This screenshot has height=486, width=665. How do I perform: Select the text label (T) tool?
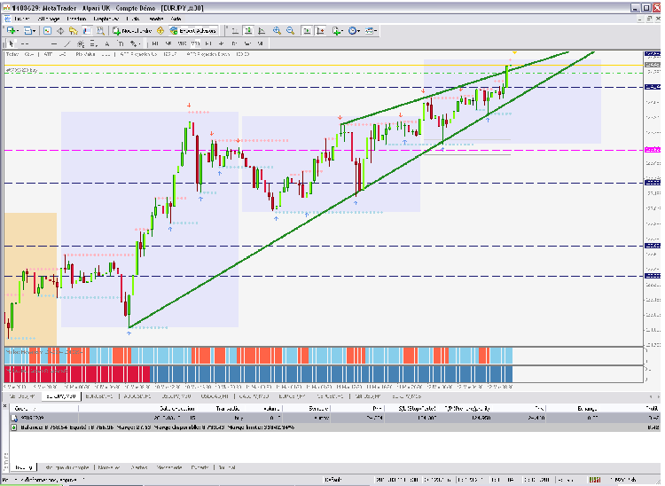click(121, 43)
